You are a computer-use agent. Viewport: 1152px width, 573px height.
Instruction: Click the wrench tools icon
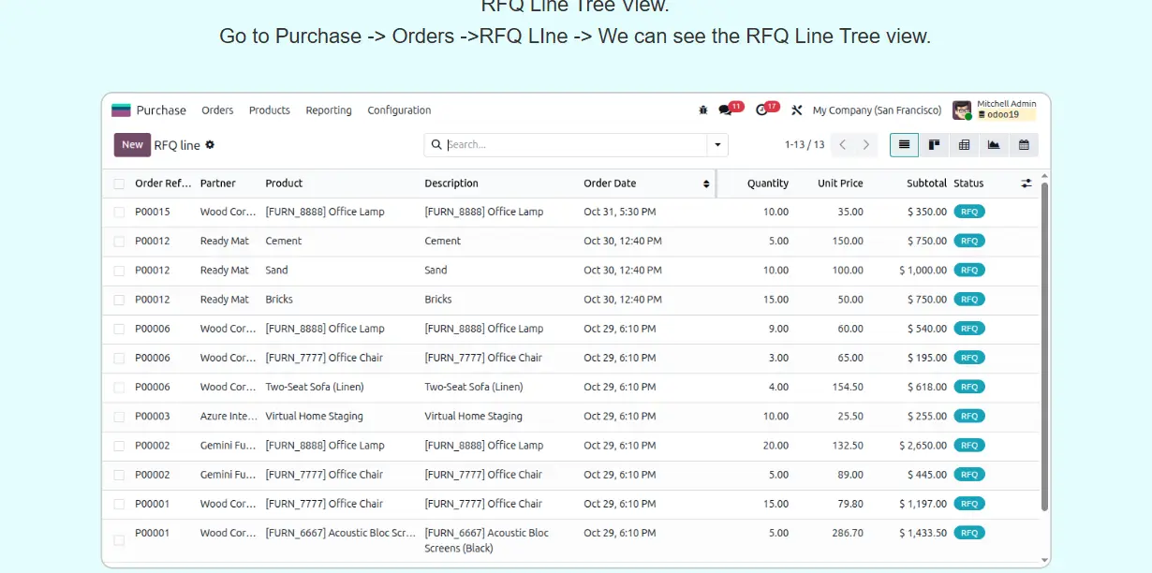tap(797, 110)
